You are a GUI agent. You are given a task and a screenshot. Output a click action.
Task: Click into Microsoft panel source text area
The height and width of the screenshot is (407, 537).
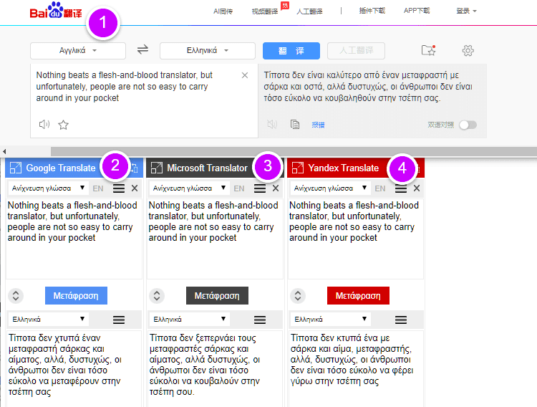pyautogui.click(x=215, y=239)
